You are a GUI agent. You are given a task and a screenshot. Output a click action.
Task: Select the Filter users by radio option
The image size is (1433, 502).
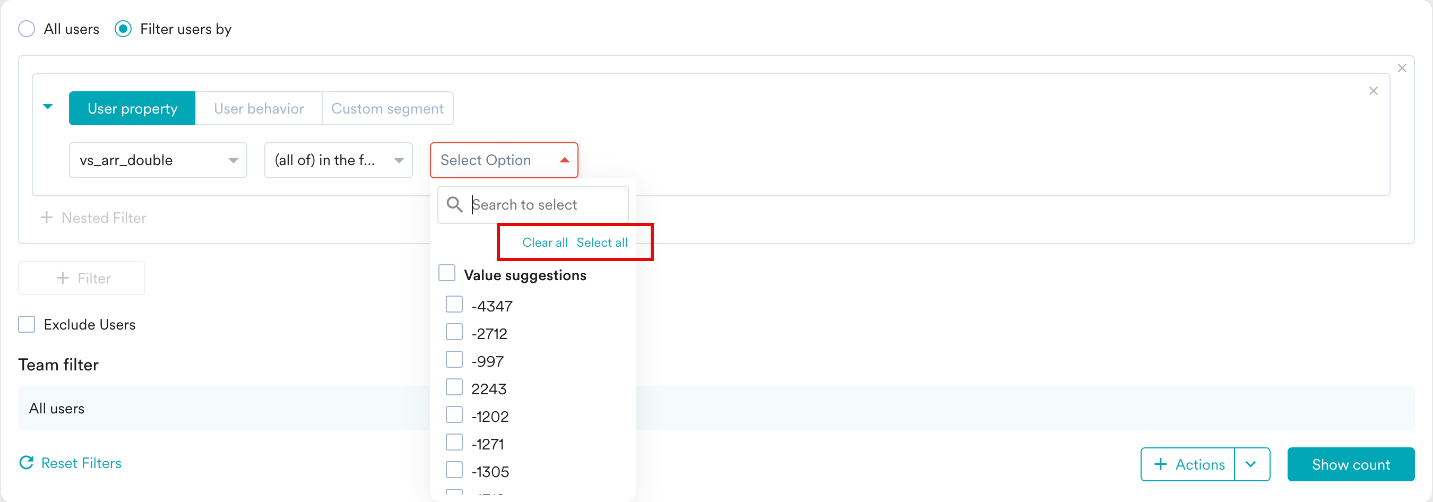[x=123, y=29]
